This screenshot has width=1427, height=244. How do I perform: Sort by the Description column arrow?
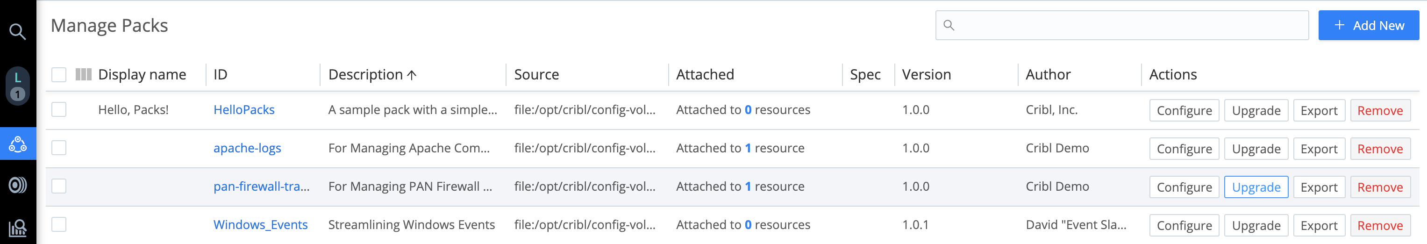pyautogui.click(x=412, y=75)
